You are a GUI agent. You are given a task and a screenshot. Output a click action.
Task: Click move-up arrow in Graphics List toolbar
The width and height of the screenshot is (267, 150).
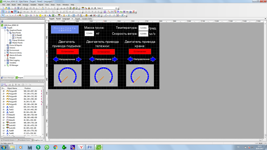point(16,85)
